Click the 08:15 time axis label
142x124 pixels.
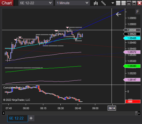[43, 108]
